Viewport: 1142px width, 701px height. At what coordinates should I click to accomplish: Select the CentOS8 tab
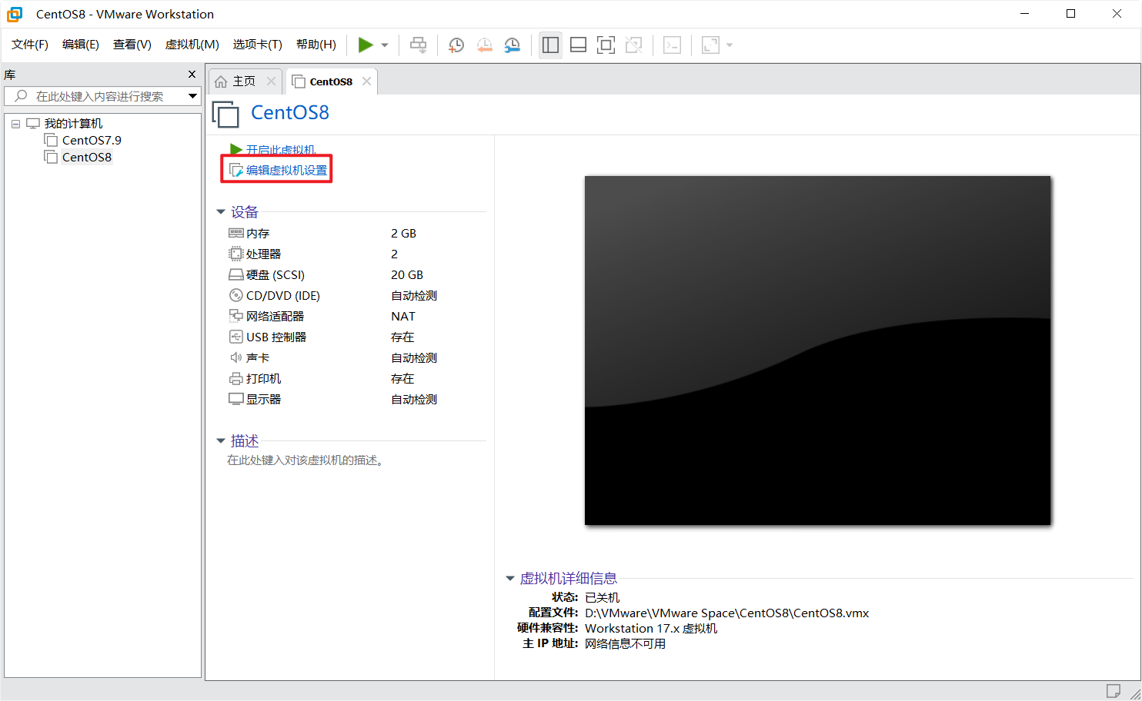pos(331,81)
